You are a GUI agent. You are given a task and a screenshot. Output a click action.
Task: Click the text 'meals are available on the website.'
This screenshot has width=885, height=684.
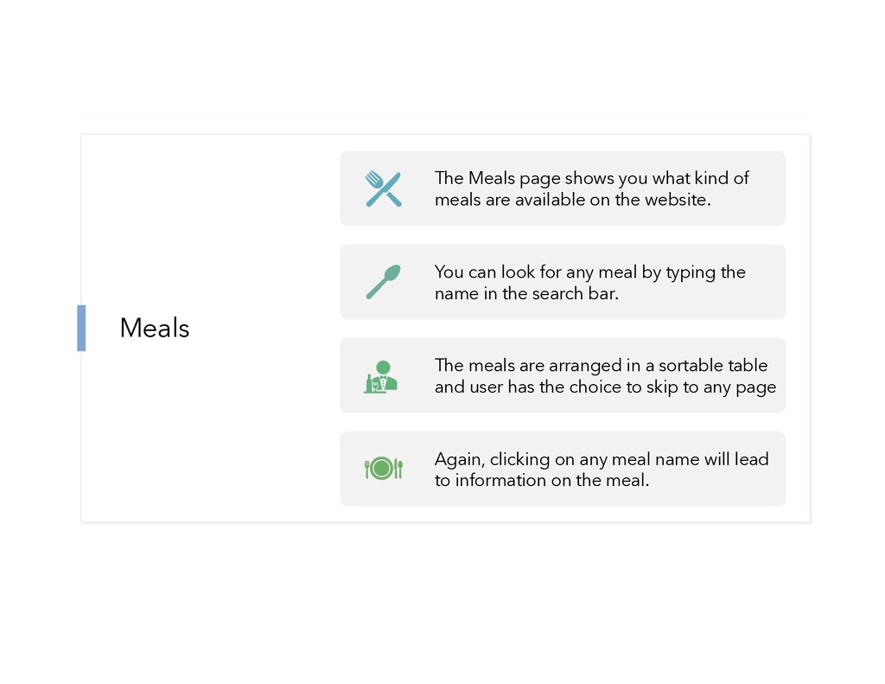click(572, 200)
